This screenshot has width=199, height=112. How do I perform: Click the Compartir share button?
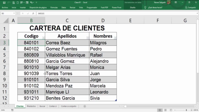click(190, 7)
